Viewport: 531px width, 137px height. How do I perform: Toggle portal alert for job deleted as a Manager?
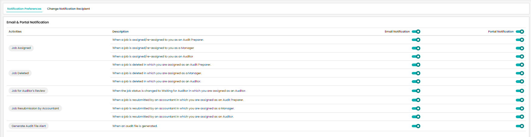pos(520,73)
